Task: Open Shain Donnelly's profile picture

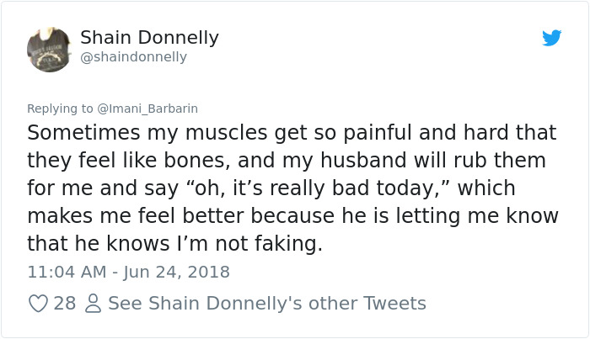Action: (x=48, y=48)
